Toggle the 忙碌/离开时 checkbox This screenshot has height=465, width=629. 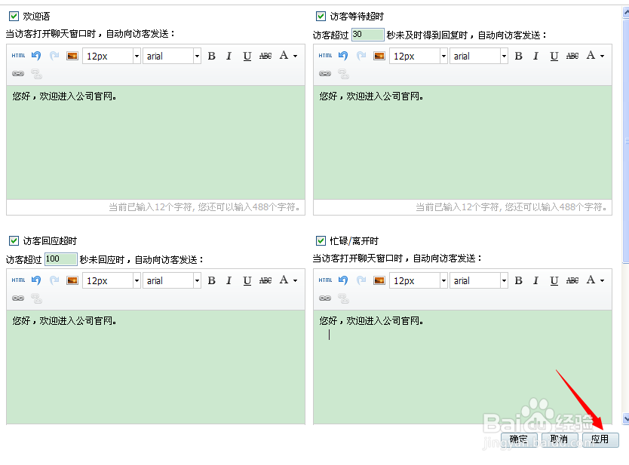[x=321, y=240]
